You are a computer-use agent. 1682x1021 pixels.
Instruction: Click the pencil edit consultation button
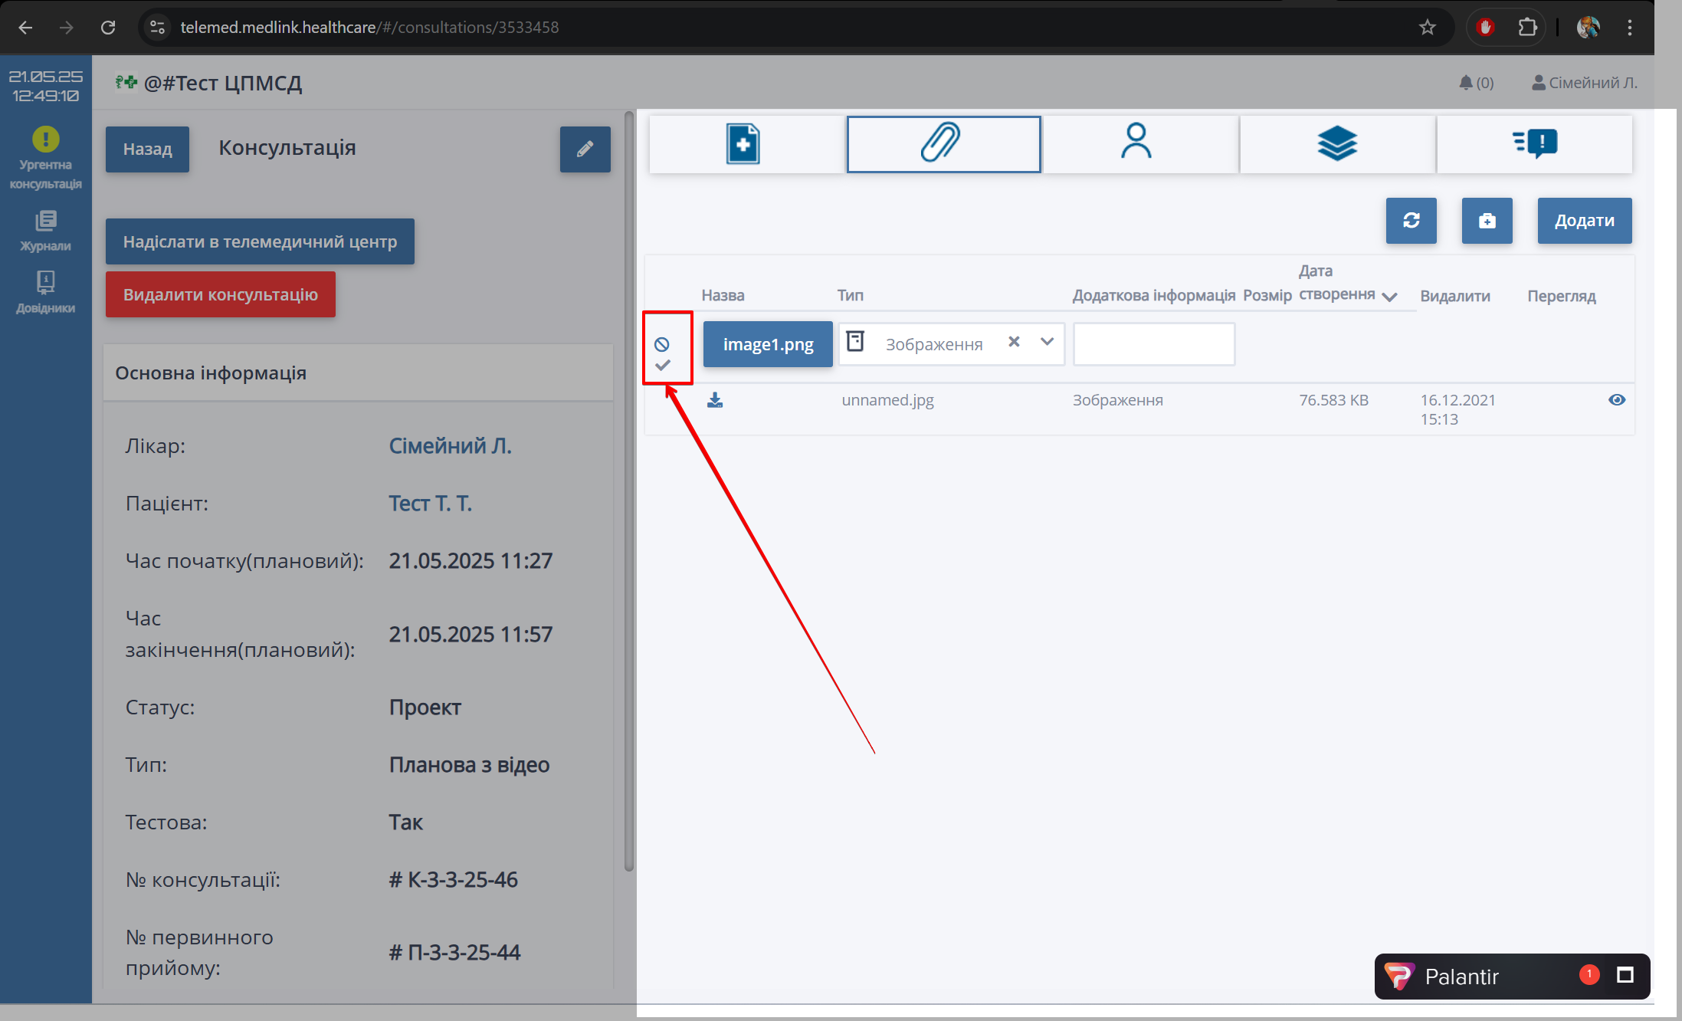585,149
